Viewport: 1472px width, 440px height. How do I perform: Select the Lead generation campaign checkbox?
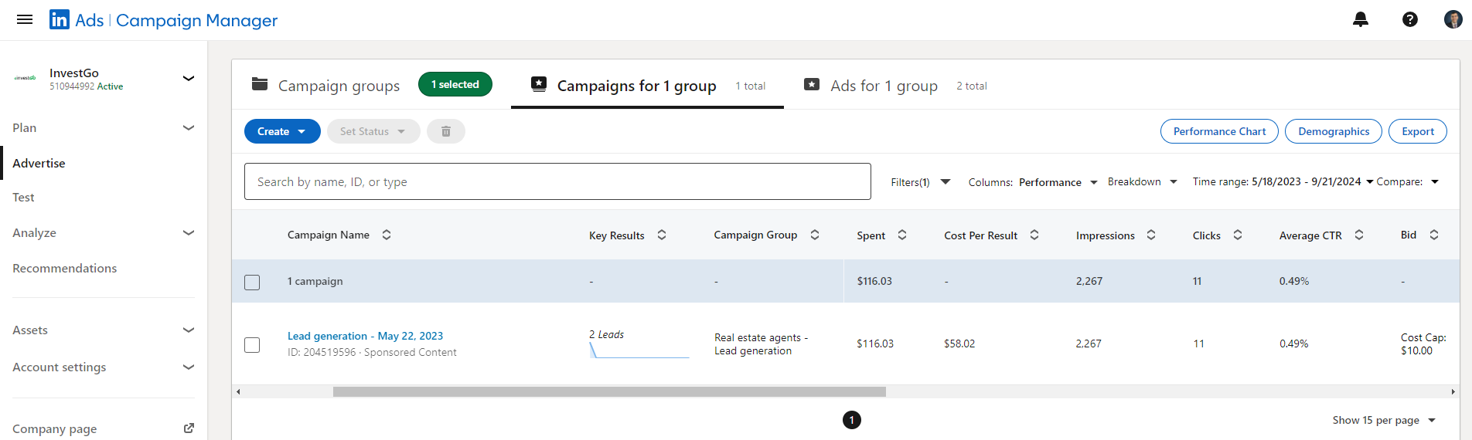(252, 344)
